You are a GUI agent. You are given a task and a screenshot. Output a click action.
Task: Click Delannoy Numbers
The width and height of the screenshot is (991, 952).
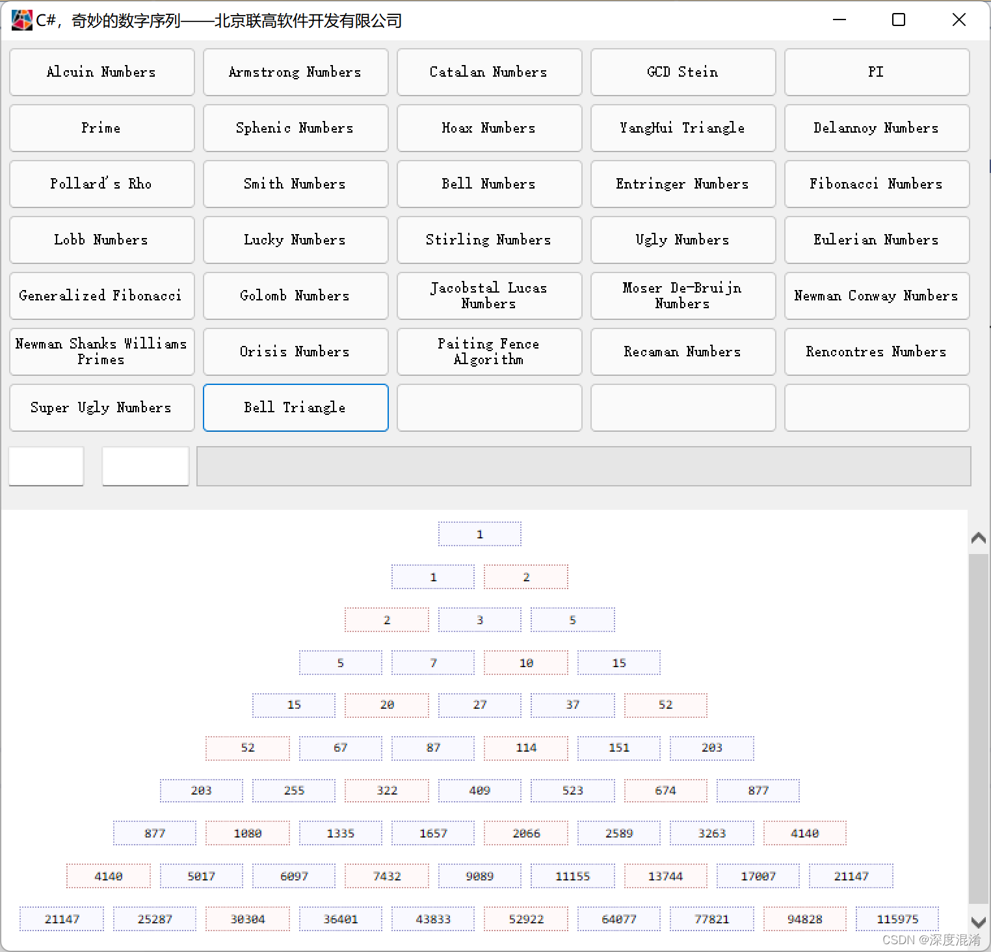[877, 128]
